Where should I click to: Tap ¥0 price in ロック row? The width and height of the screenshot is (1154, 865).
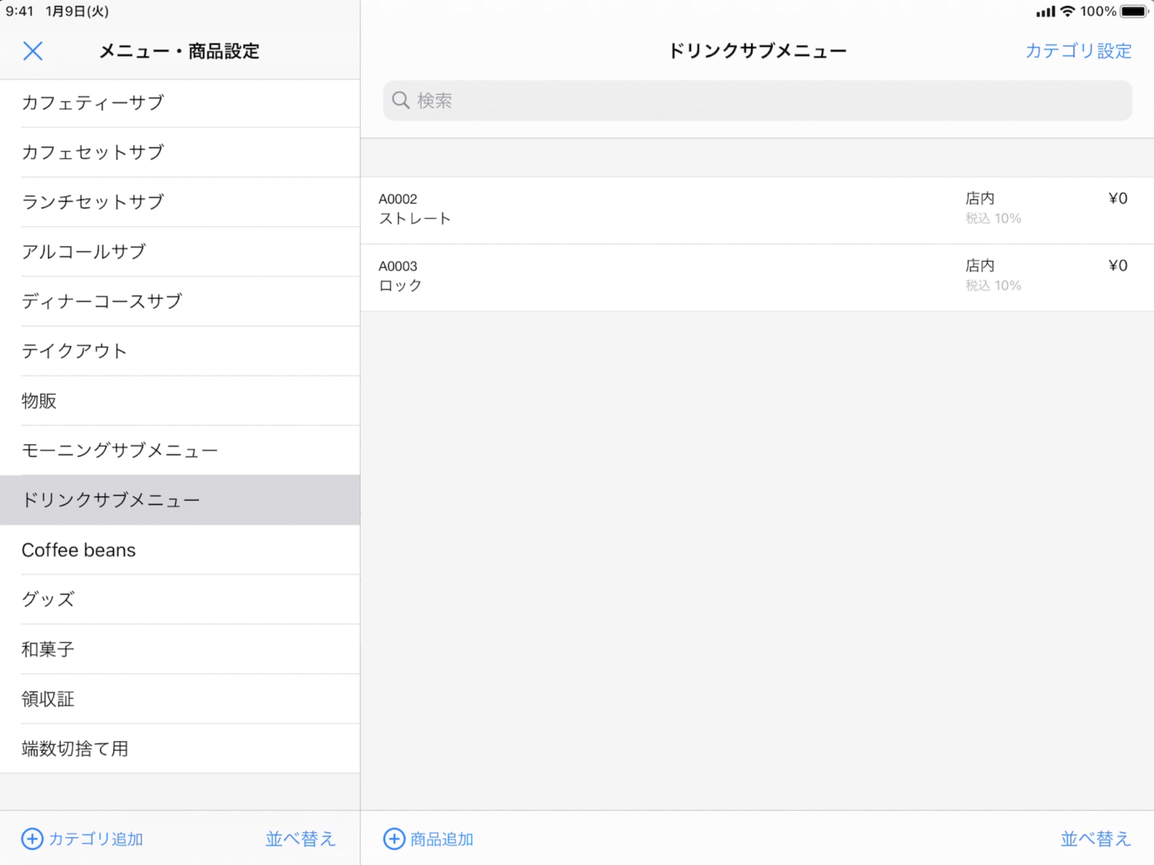[1118, 266]
